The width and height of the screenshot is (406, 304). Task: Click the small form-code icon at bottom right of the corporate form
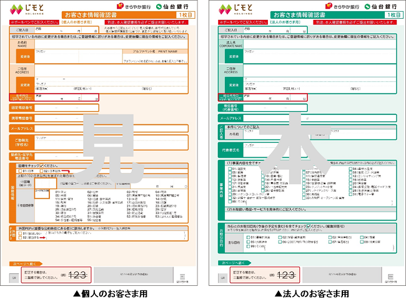(x=390, y=277)
